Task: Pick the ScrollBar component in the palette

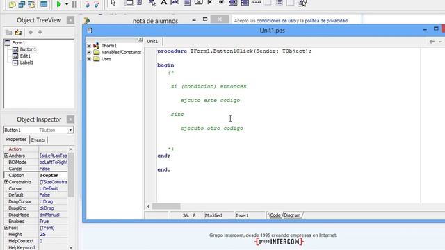Action: [256, 2]
